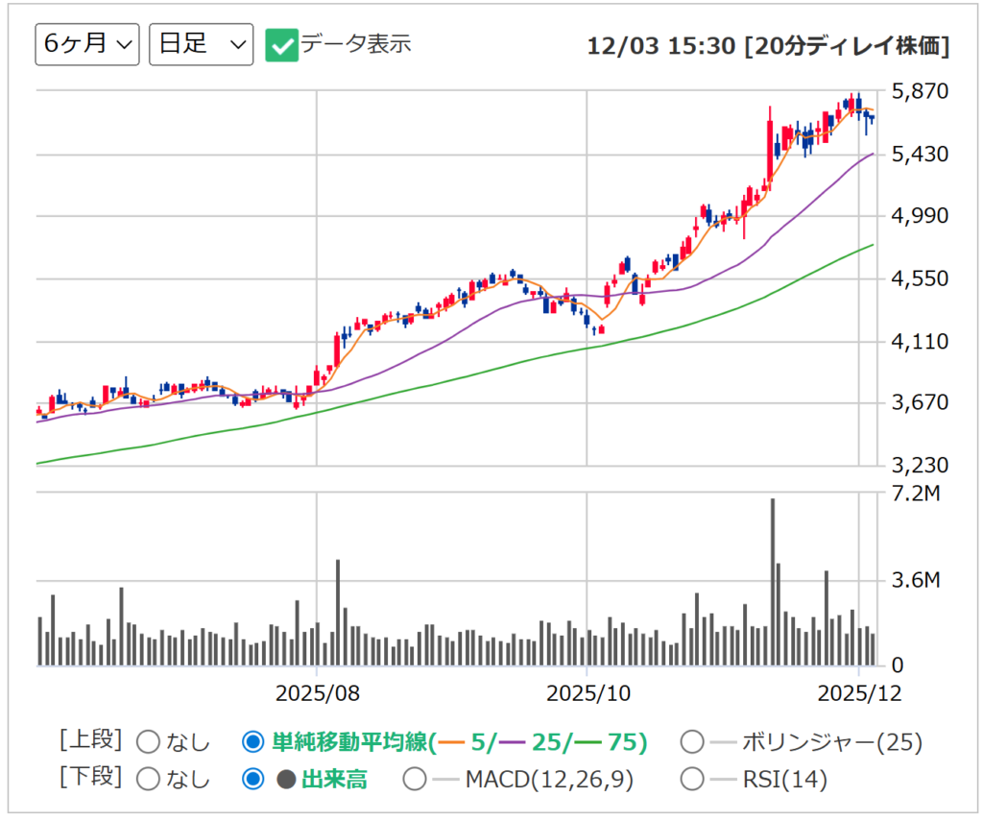This screenshot has width=983, height=820.
Task: Select なし radio in the 下段 row
Action: 149,780
